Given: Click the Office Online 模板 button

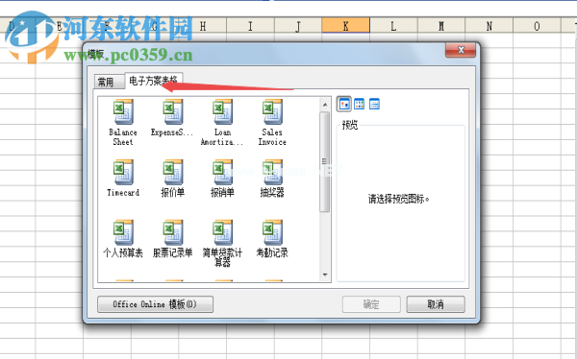Looking at the screenshot, I should click(155, 304).
